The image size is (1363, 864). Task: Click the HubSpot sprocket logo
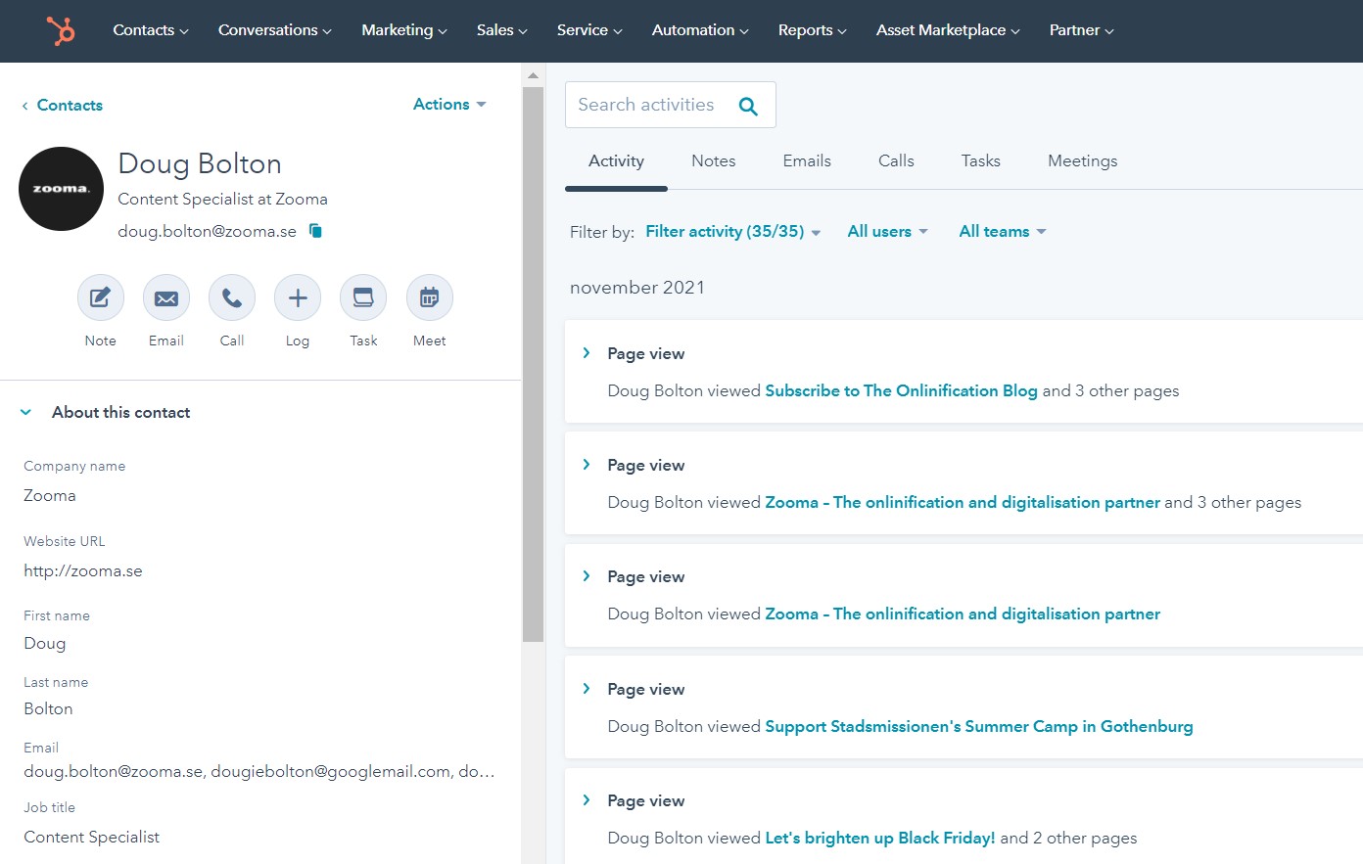pos(61,30)
